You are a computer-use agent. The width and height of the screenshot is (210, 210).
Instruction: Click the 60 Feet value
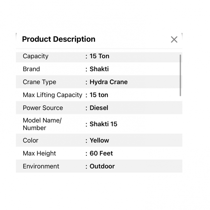(101, 153)
